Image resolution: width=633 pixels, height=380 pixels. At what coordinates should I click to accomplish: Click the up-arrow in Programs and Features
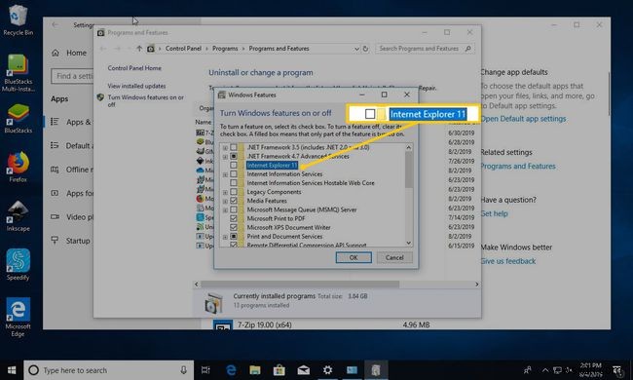pos(139,49)
